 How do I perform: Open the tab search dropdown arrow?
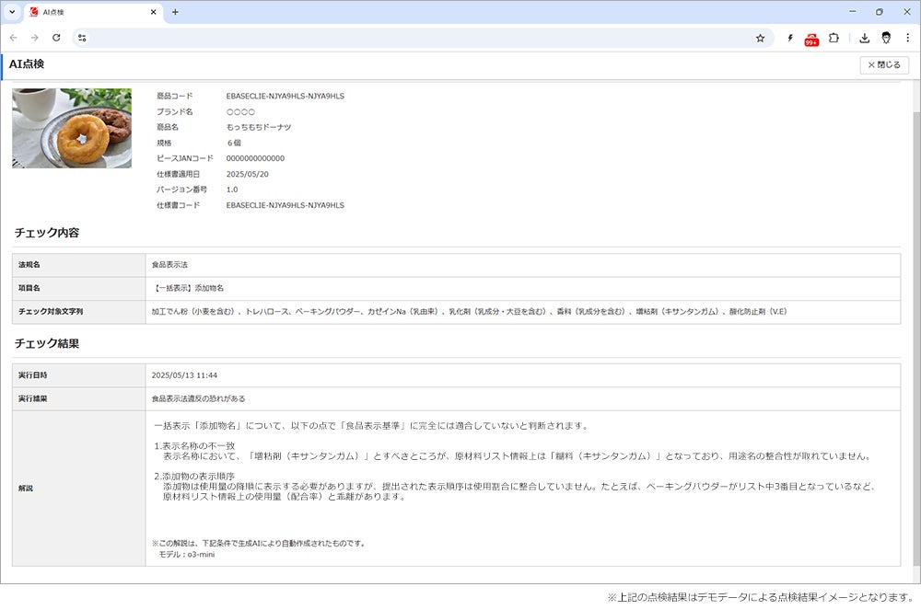pyautogui.click(x=12, y=12)
